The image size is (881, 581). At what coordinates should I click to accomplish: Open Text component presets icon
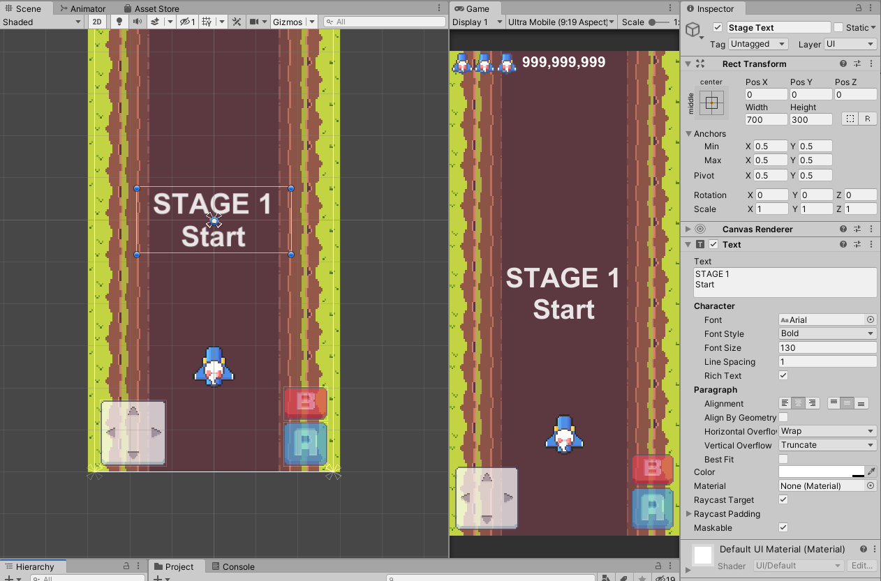[x=858, y=244]
